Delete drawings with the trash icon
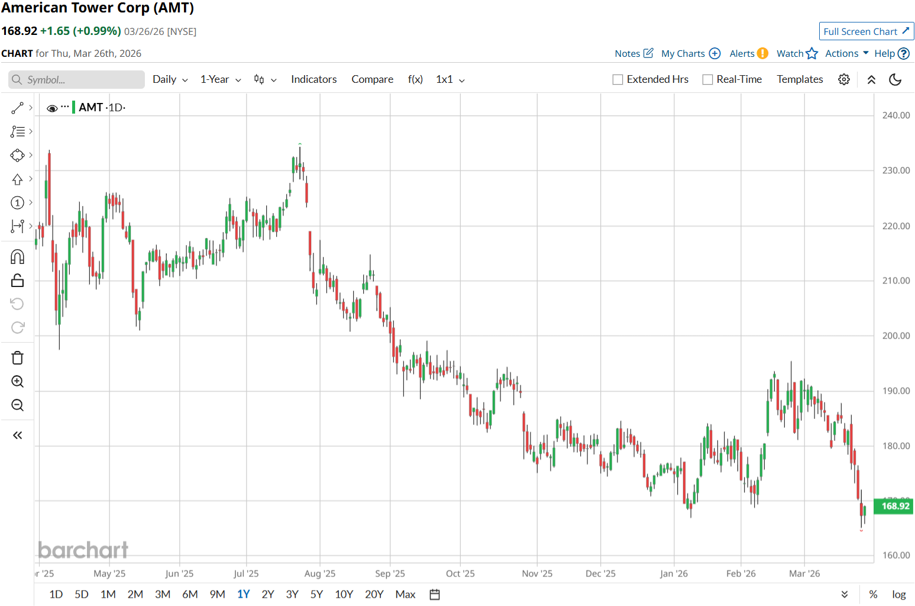Image resolution: width=915 pixels, height=606 pixels. click(17, 358)
